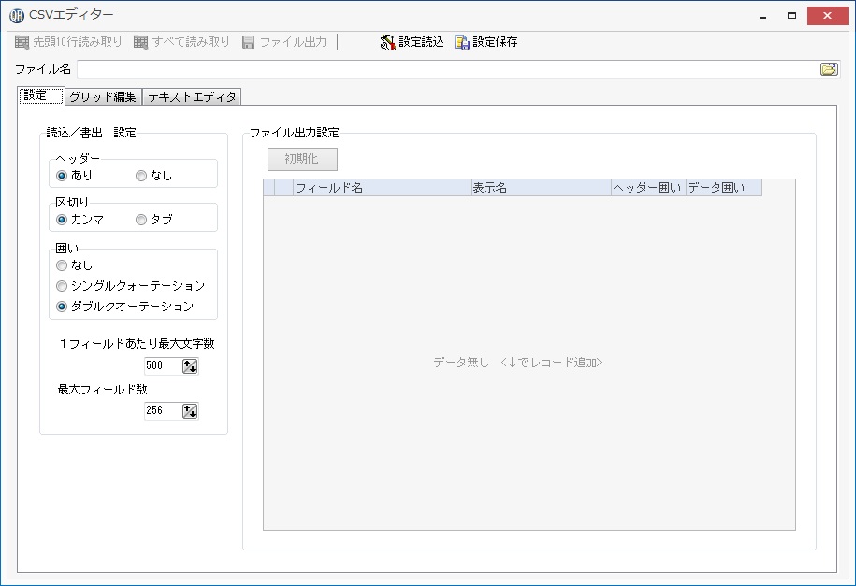Switch to the 設定 tab
This screenshot has width=856, height=586.
coord(41,95)
